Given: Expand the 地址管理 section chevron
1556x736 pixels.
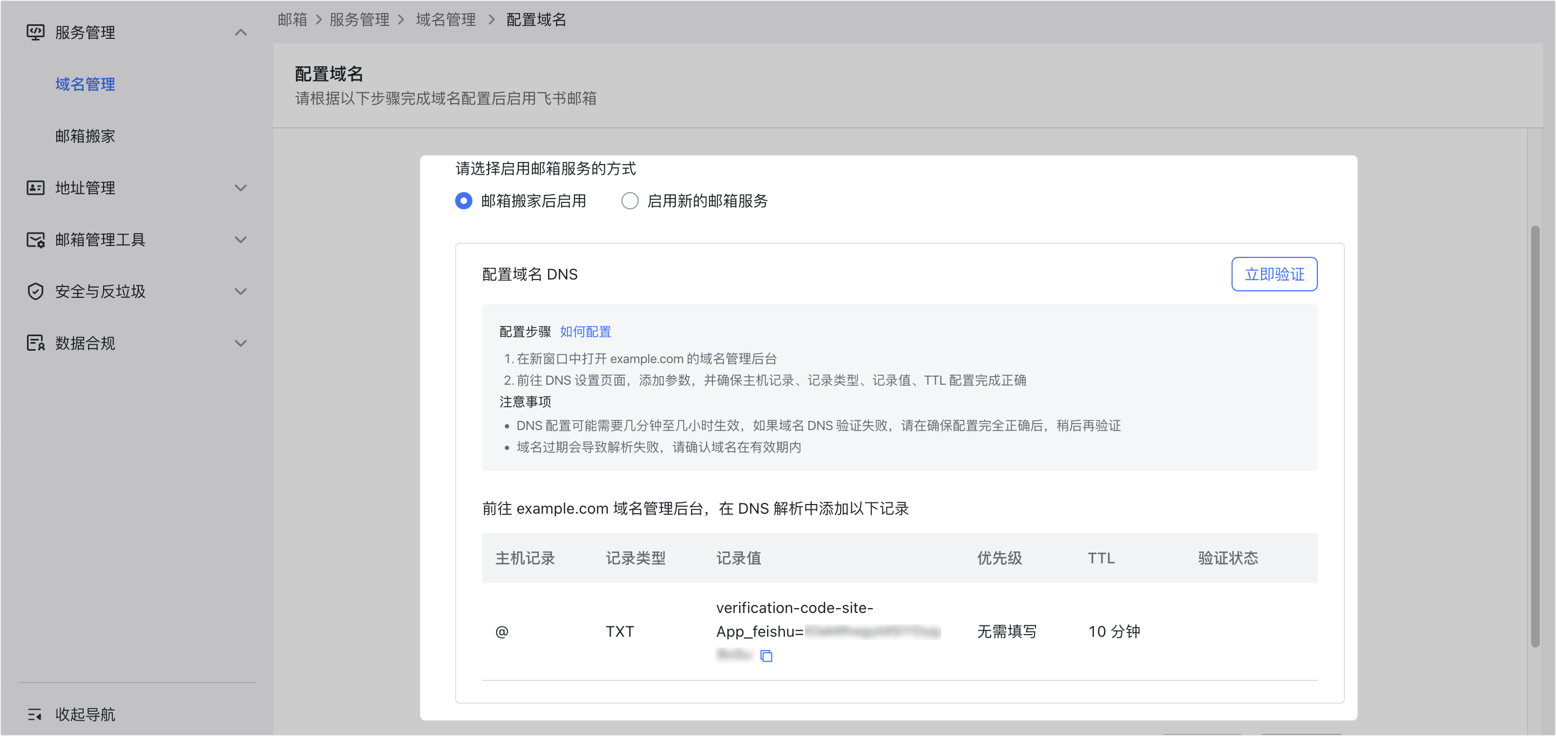Looking at the screenshot, I should click(240, 188).
